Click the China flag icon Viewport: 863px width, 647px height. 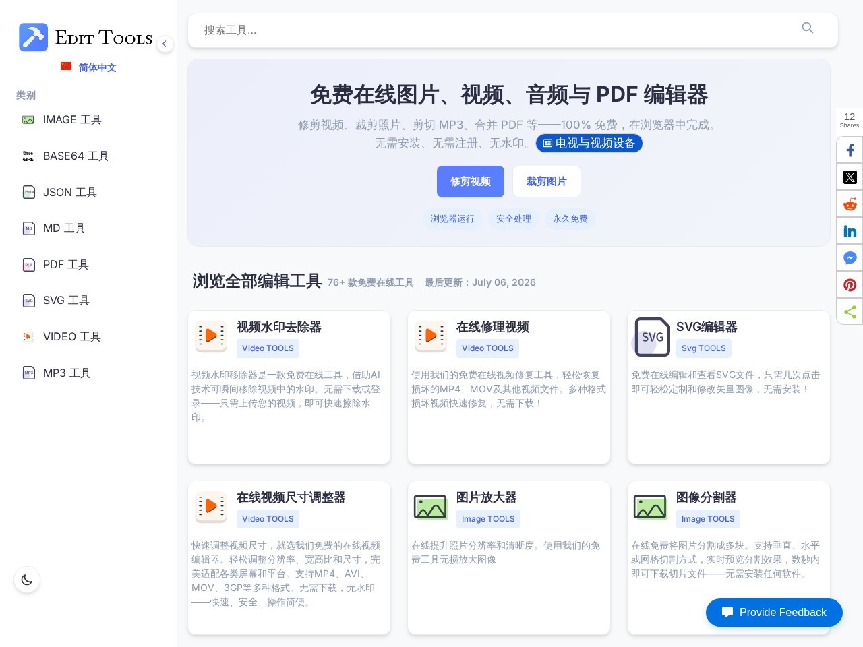click(66, 66)
